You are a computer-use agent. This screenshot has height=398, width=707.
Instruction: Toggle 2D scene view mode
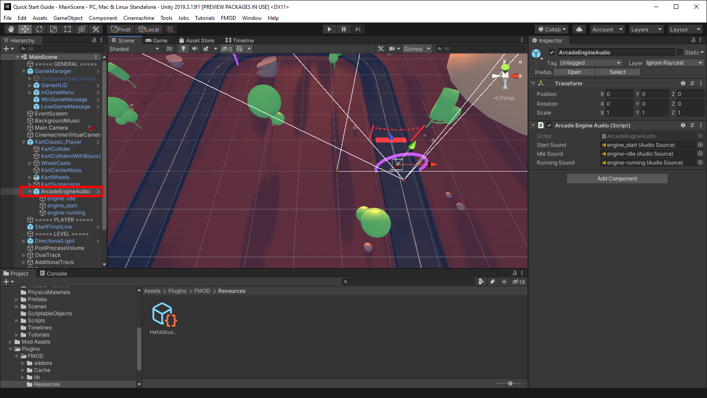pos(169,49)
